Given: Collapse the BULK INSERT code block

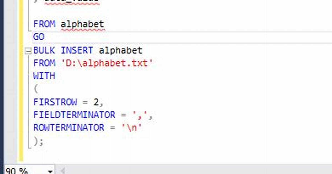Looking at the screenshot, I should click(28, 51).
